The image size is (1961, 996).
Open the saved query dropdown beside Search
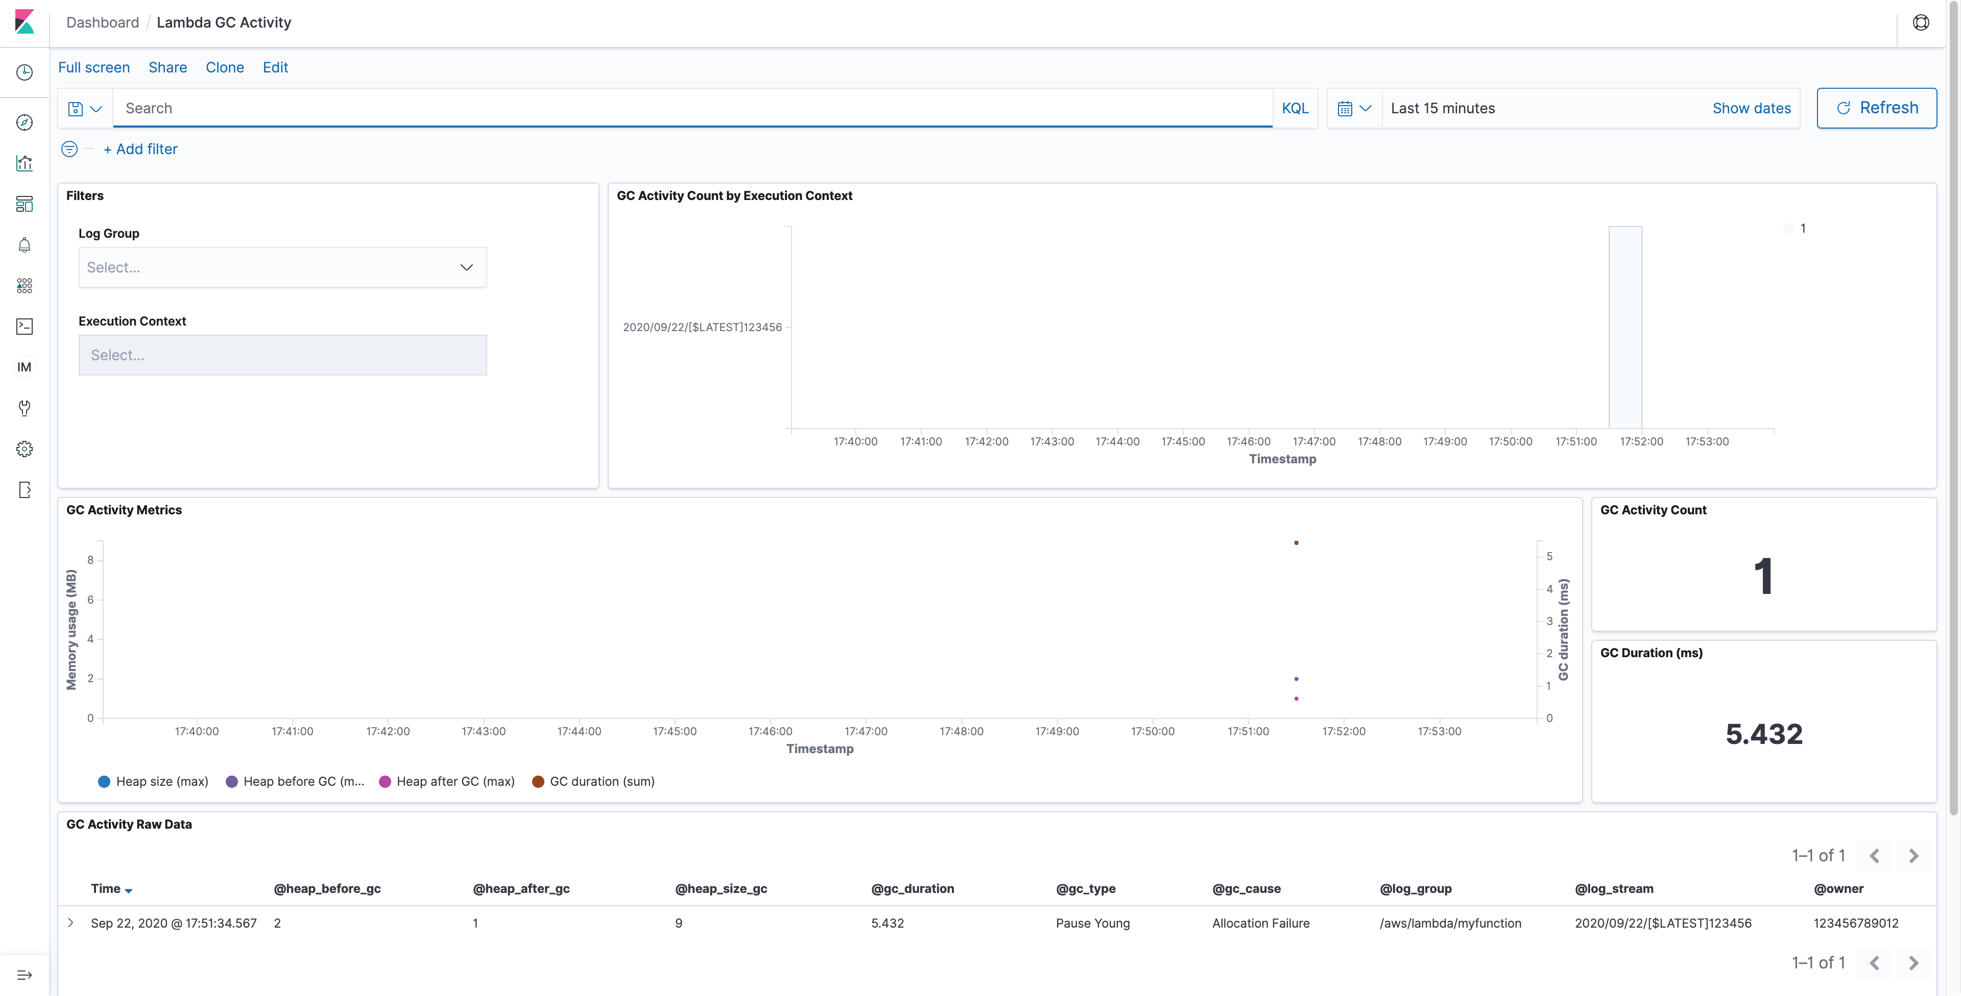pyautogui.click(x=85, y=109)
